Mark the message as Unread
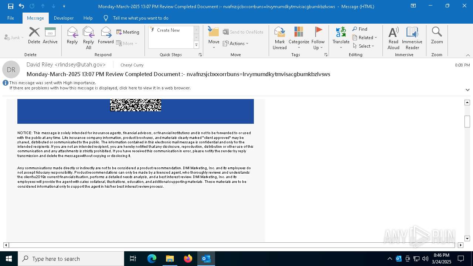The image size is (473, 266). [x=280, y=38]
